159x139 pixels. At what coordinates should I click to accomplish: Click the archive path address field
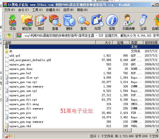(x=88, y=36)
